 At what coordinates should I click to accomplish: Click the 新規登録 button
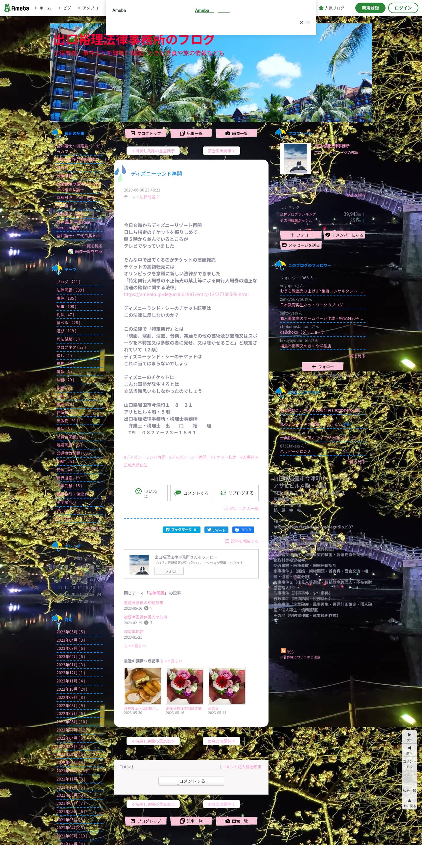pyautogui.click(x=370, y=8)
